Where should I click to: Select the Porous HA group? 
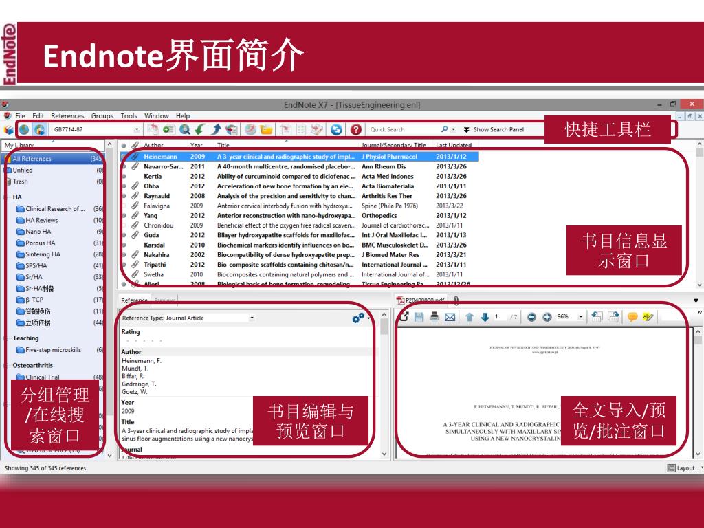click(54, 243)
